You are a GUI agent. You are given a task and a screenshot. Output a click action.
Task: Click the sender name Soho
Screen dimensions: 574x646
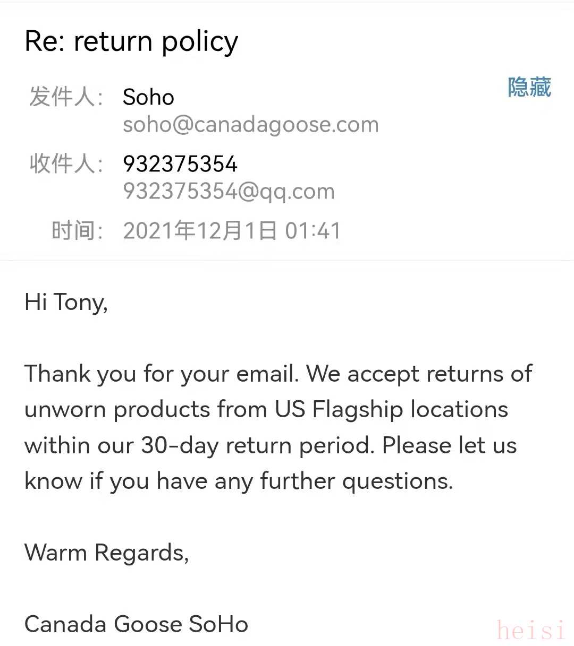[148, 97]
